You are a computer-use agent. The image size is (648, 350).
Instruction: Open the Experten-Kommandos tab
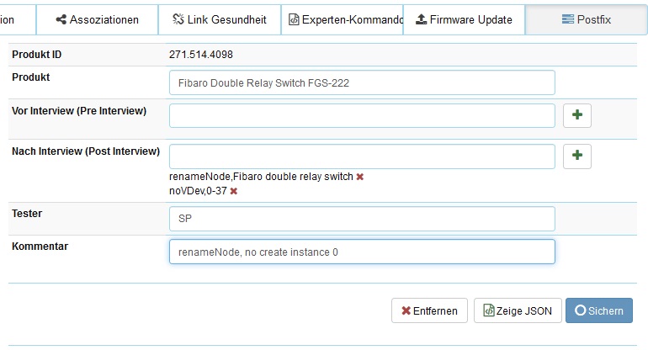click(341, 19)
